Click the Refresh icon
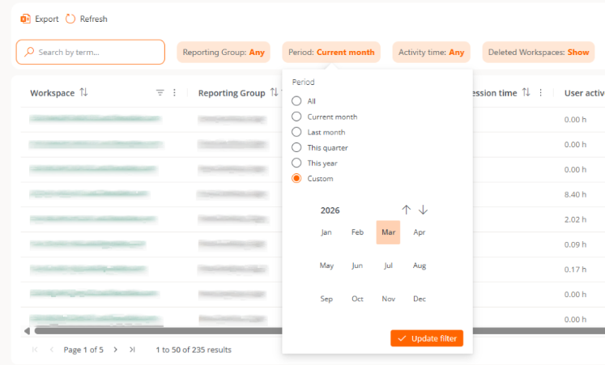 70,19
